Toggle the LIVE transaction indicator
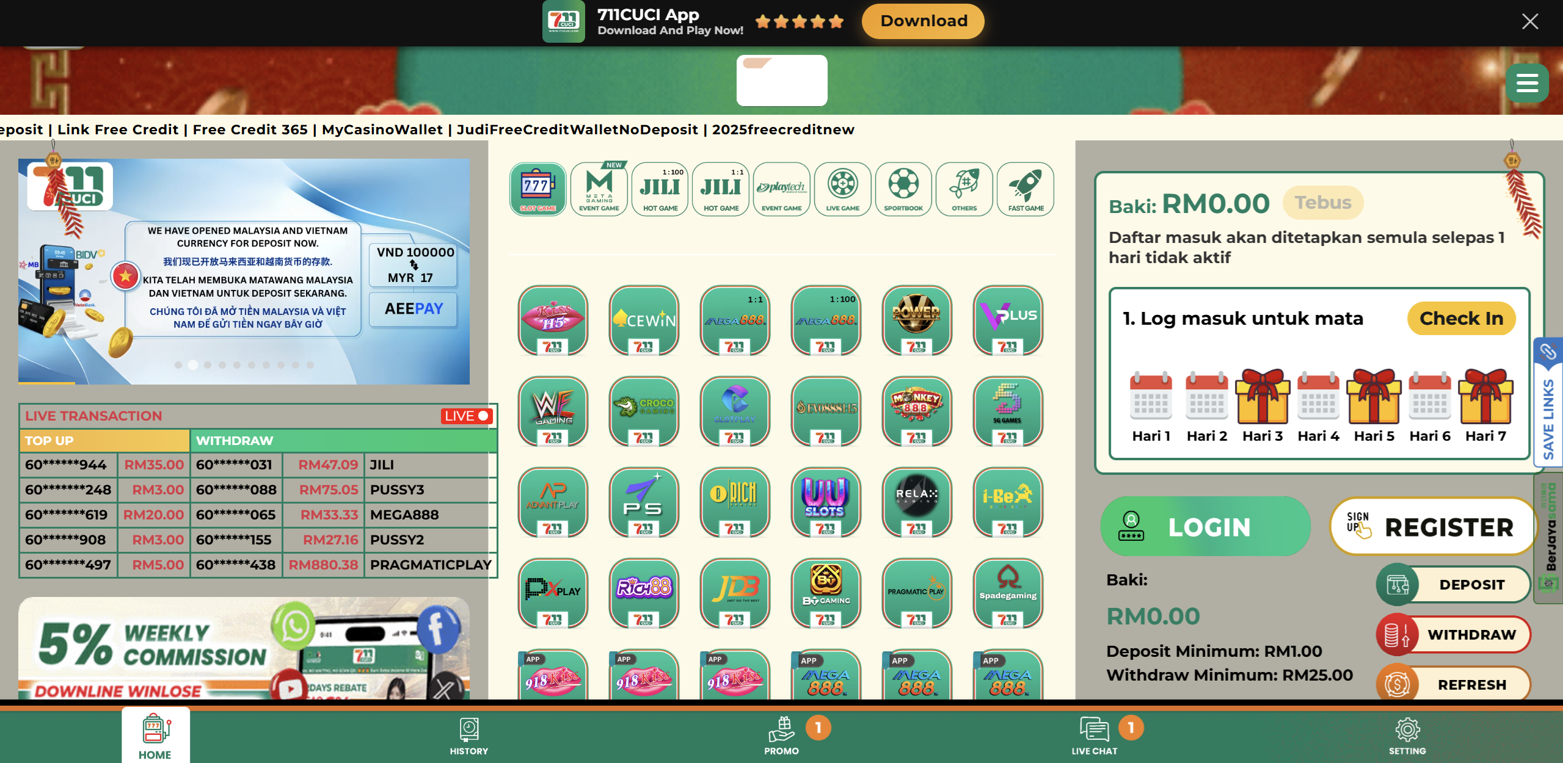 [x=466, y=416]
